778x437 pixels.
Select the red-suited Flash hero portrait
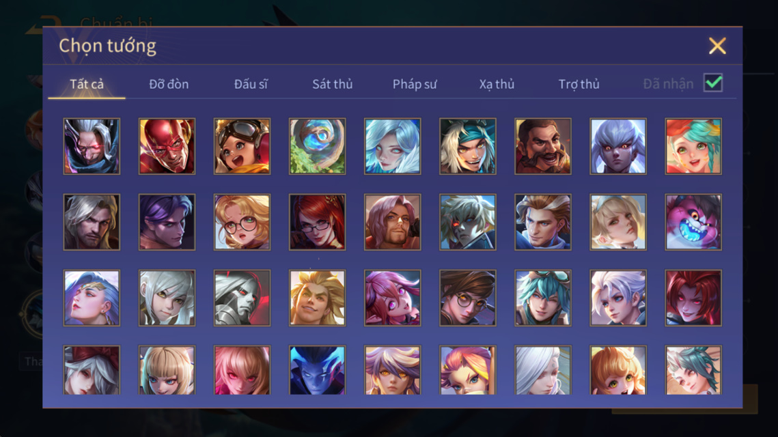pyautogui.click(x=167, y=146)
